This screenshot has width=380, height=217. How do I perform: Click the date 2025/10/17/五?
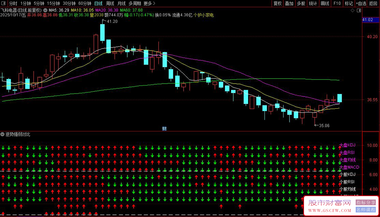pos(13,15)
